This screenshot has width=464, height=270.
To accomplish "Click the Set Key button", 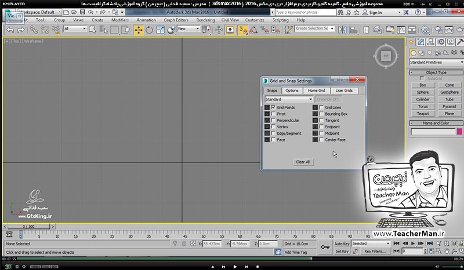I will [342, 251].
